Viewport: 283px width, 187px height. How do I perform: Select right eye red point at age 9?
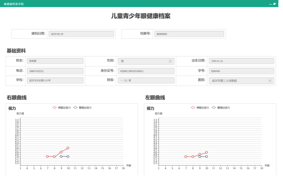click(61, 152)
